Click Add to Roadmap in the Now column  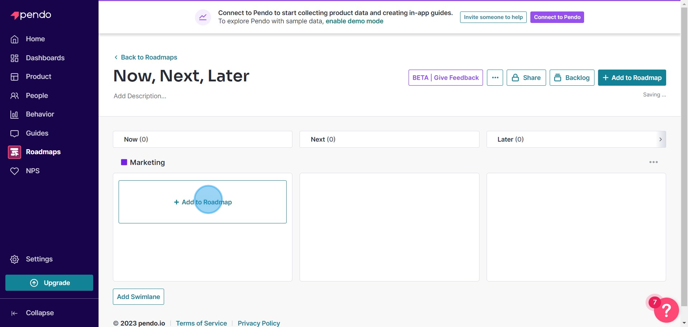202,202
